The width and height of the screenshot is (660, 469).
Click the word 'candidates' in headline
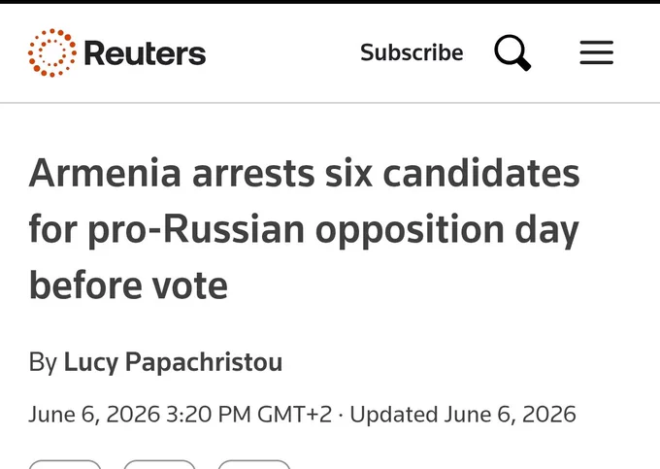click(x=481, y=174)
